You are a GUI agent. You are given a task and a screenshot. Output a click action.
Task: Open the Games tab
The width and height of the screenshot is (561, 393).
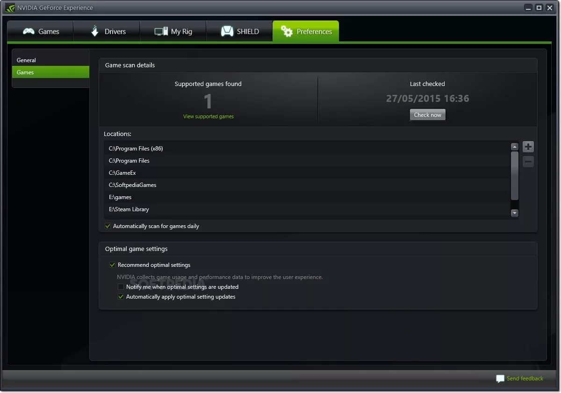pos(41,31)
